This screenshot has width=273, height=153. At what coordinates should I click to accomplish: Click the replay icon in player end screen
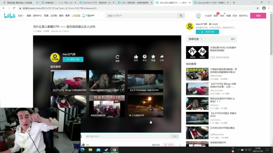(117, 57)
